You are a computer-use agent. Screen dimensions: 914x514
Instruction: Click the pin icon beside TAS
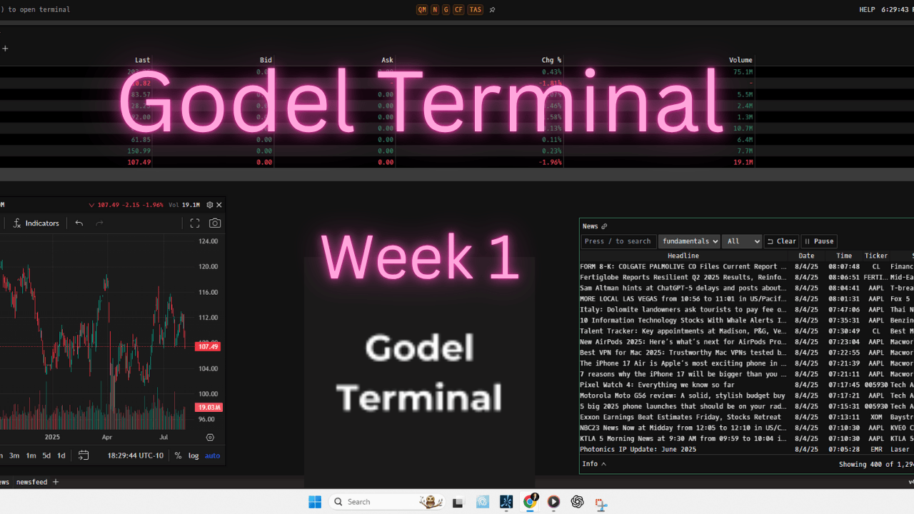[x=492, y=10]
